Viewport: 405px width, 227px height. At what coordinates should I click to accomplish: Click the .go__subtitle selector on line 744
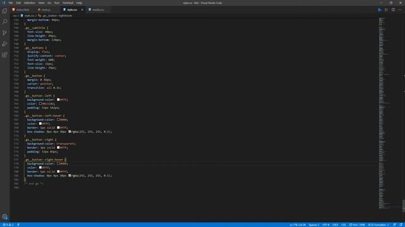click(35, 28)
